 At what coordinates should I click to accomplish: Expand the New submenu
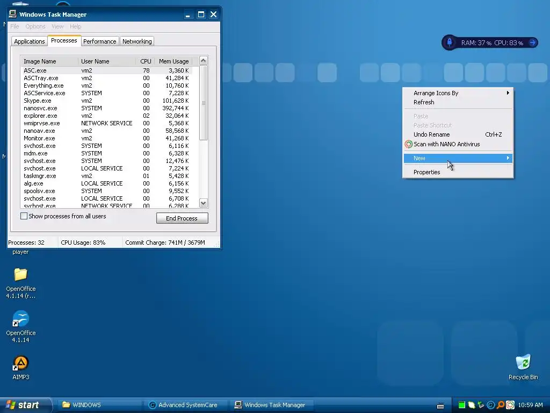pos(458,158)
